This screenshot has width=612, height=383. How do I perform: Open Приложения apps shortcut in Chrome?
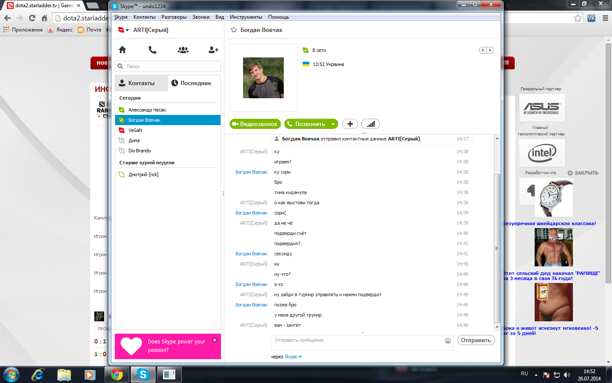pyautogui.click(x=23, y=30)
